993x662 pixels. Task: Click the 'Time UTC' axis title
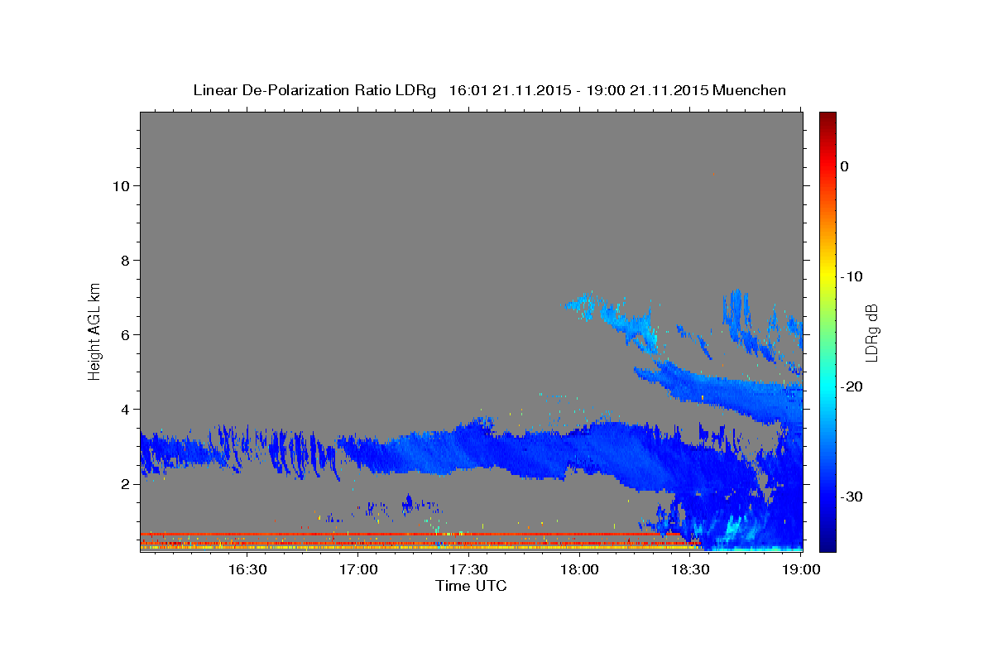tap(471, 586)
